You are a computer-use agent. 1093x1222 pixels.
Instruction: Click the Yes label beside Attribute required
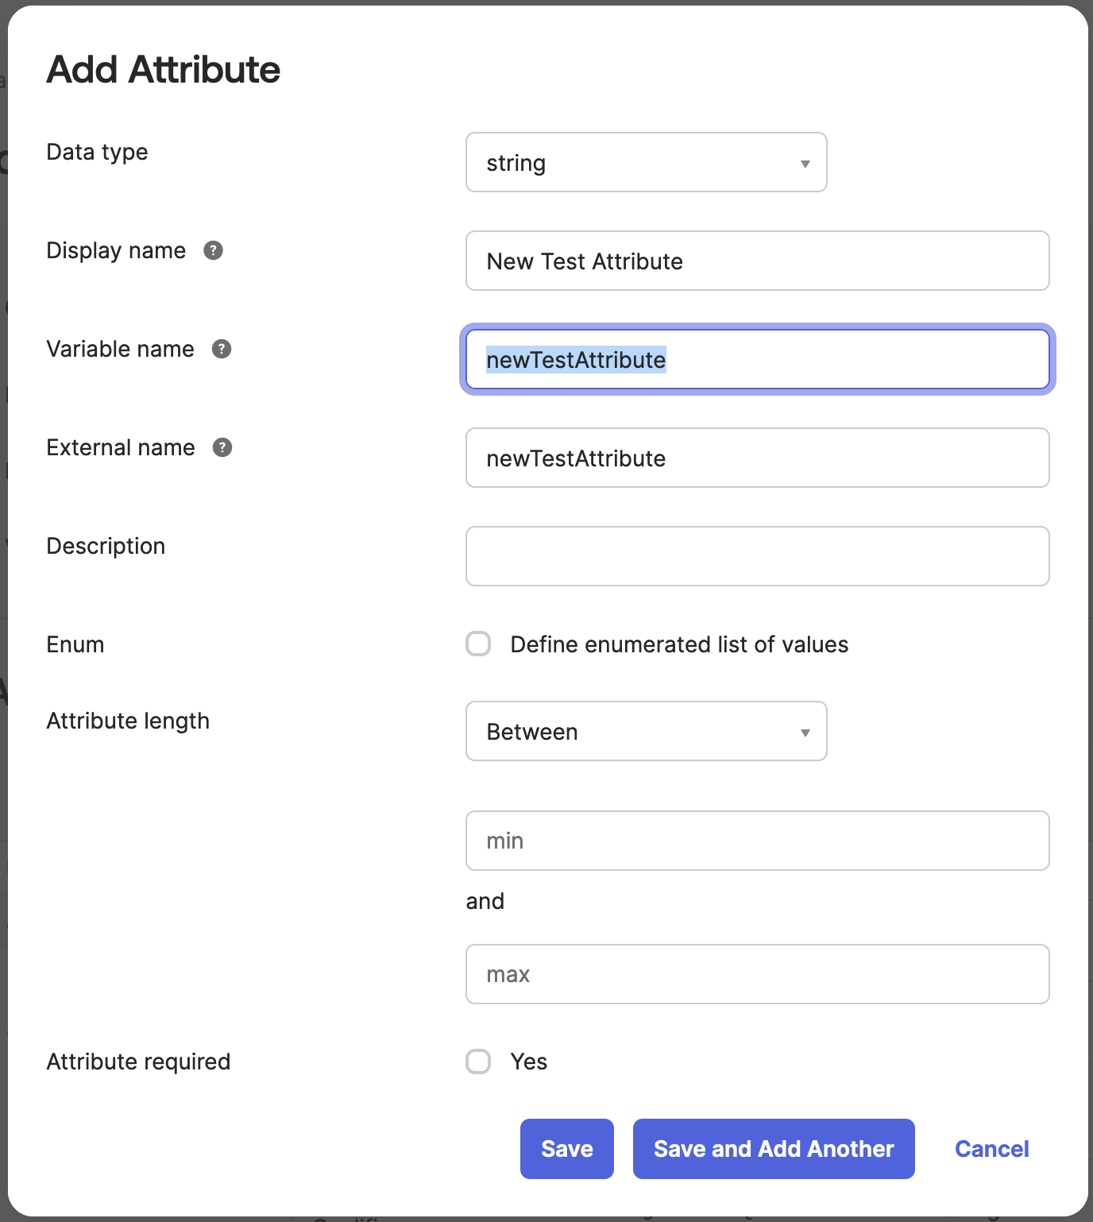(528, 1062)
